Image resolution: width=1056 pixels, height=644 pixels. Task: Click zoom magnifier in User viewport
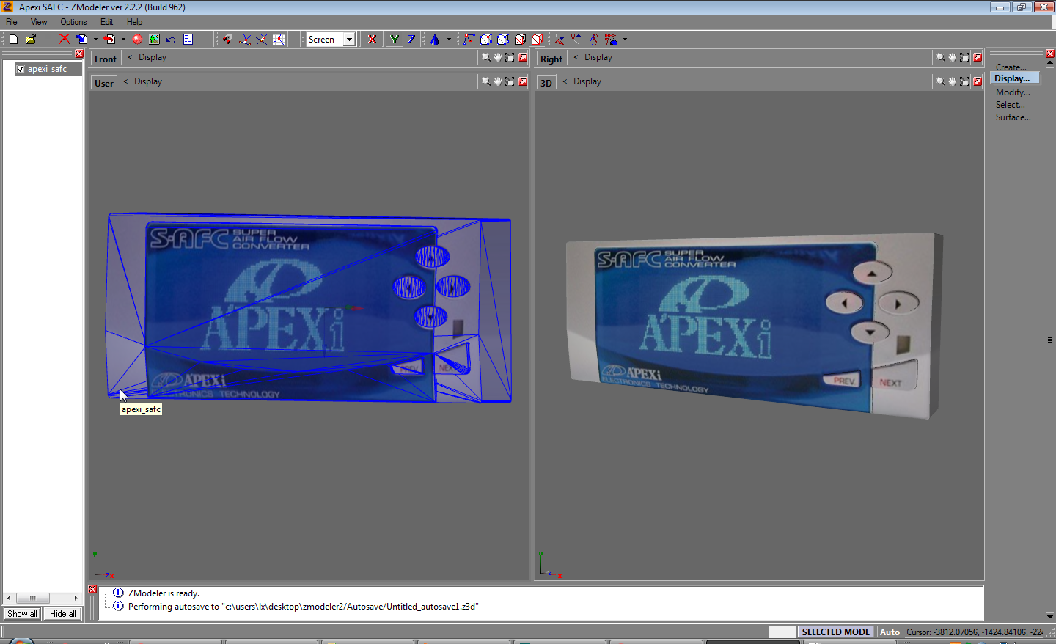[486, 81]
